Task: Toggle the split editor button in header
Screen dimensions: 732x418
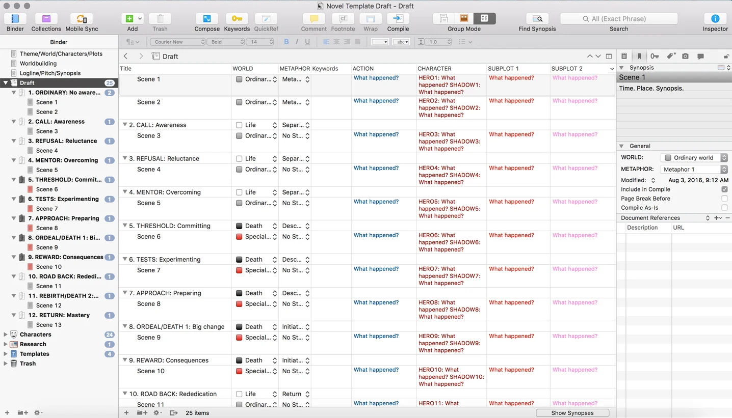Action: click(x=609, y=56)
